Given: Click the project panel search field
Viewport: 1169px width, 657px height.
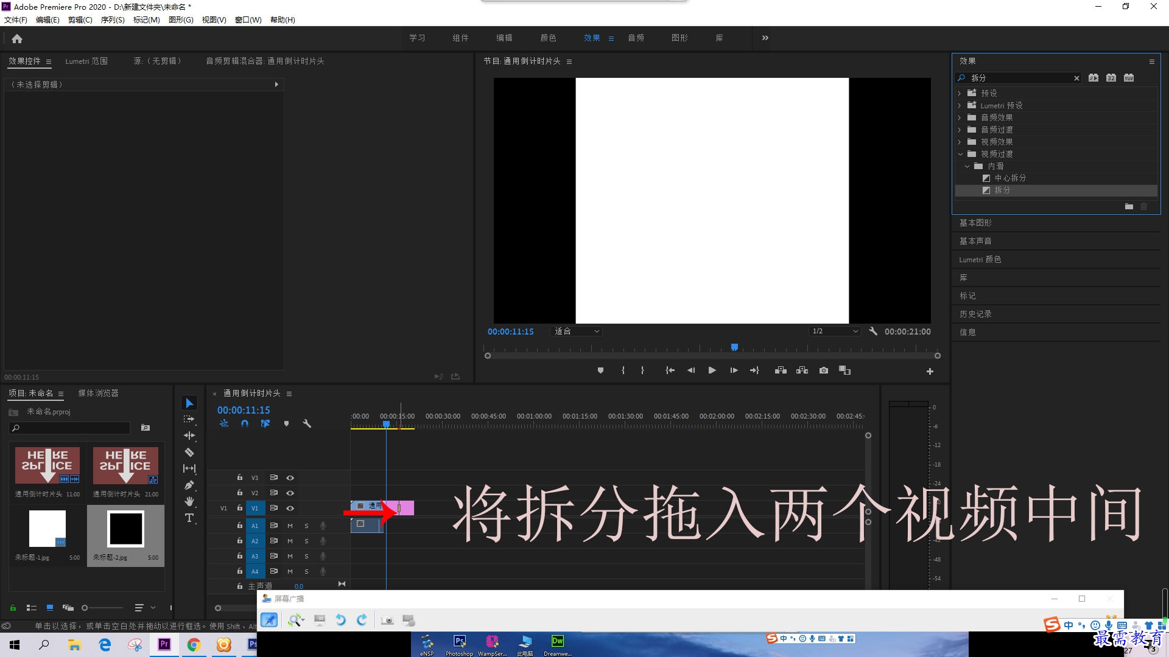Looking at the screenshot, I should pyautogui.click(x=69, y=428).
